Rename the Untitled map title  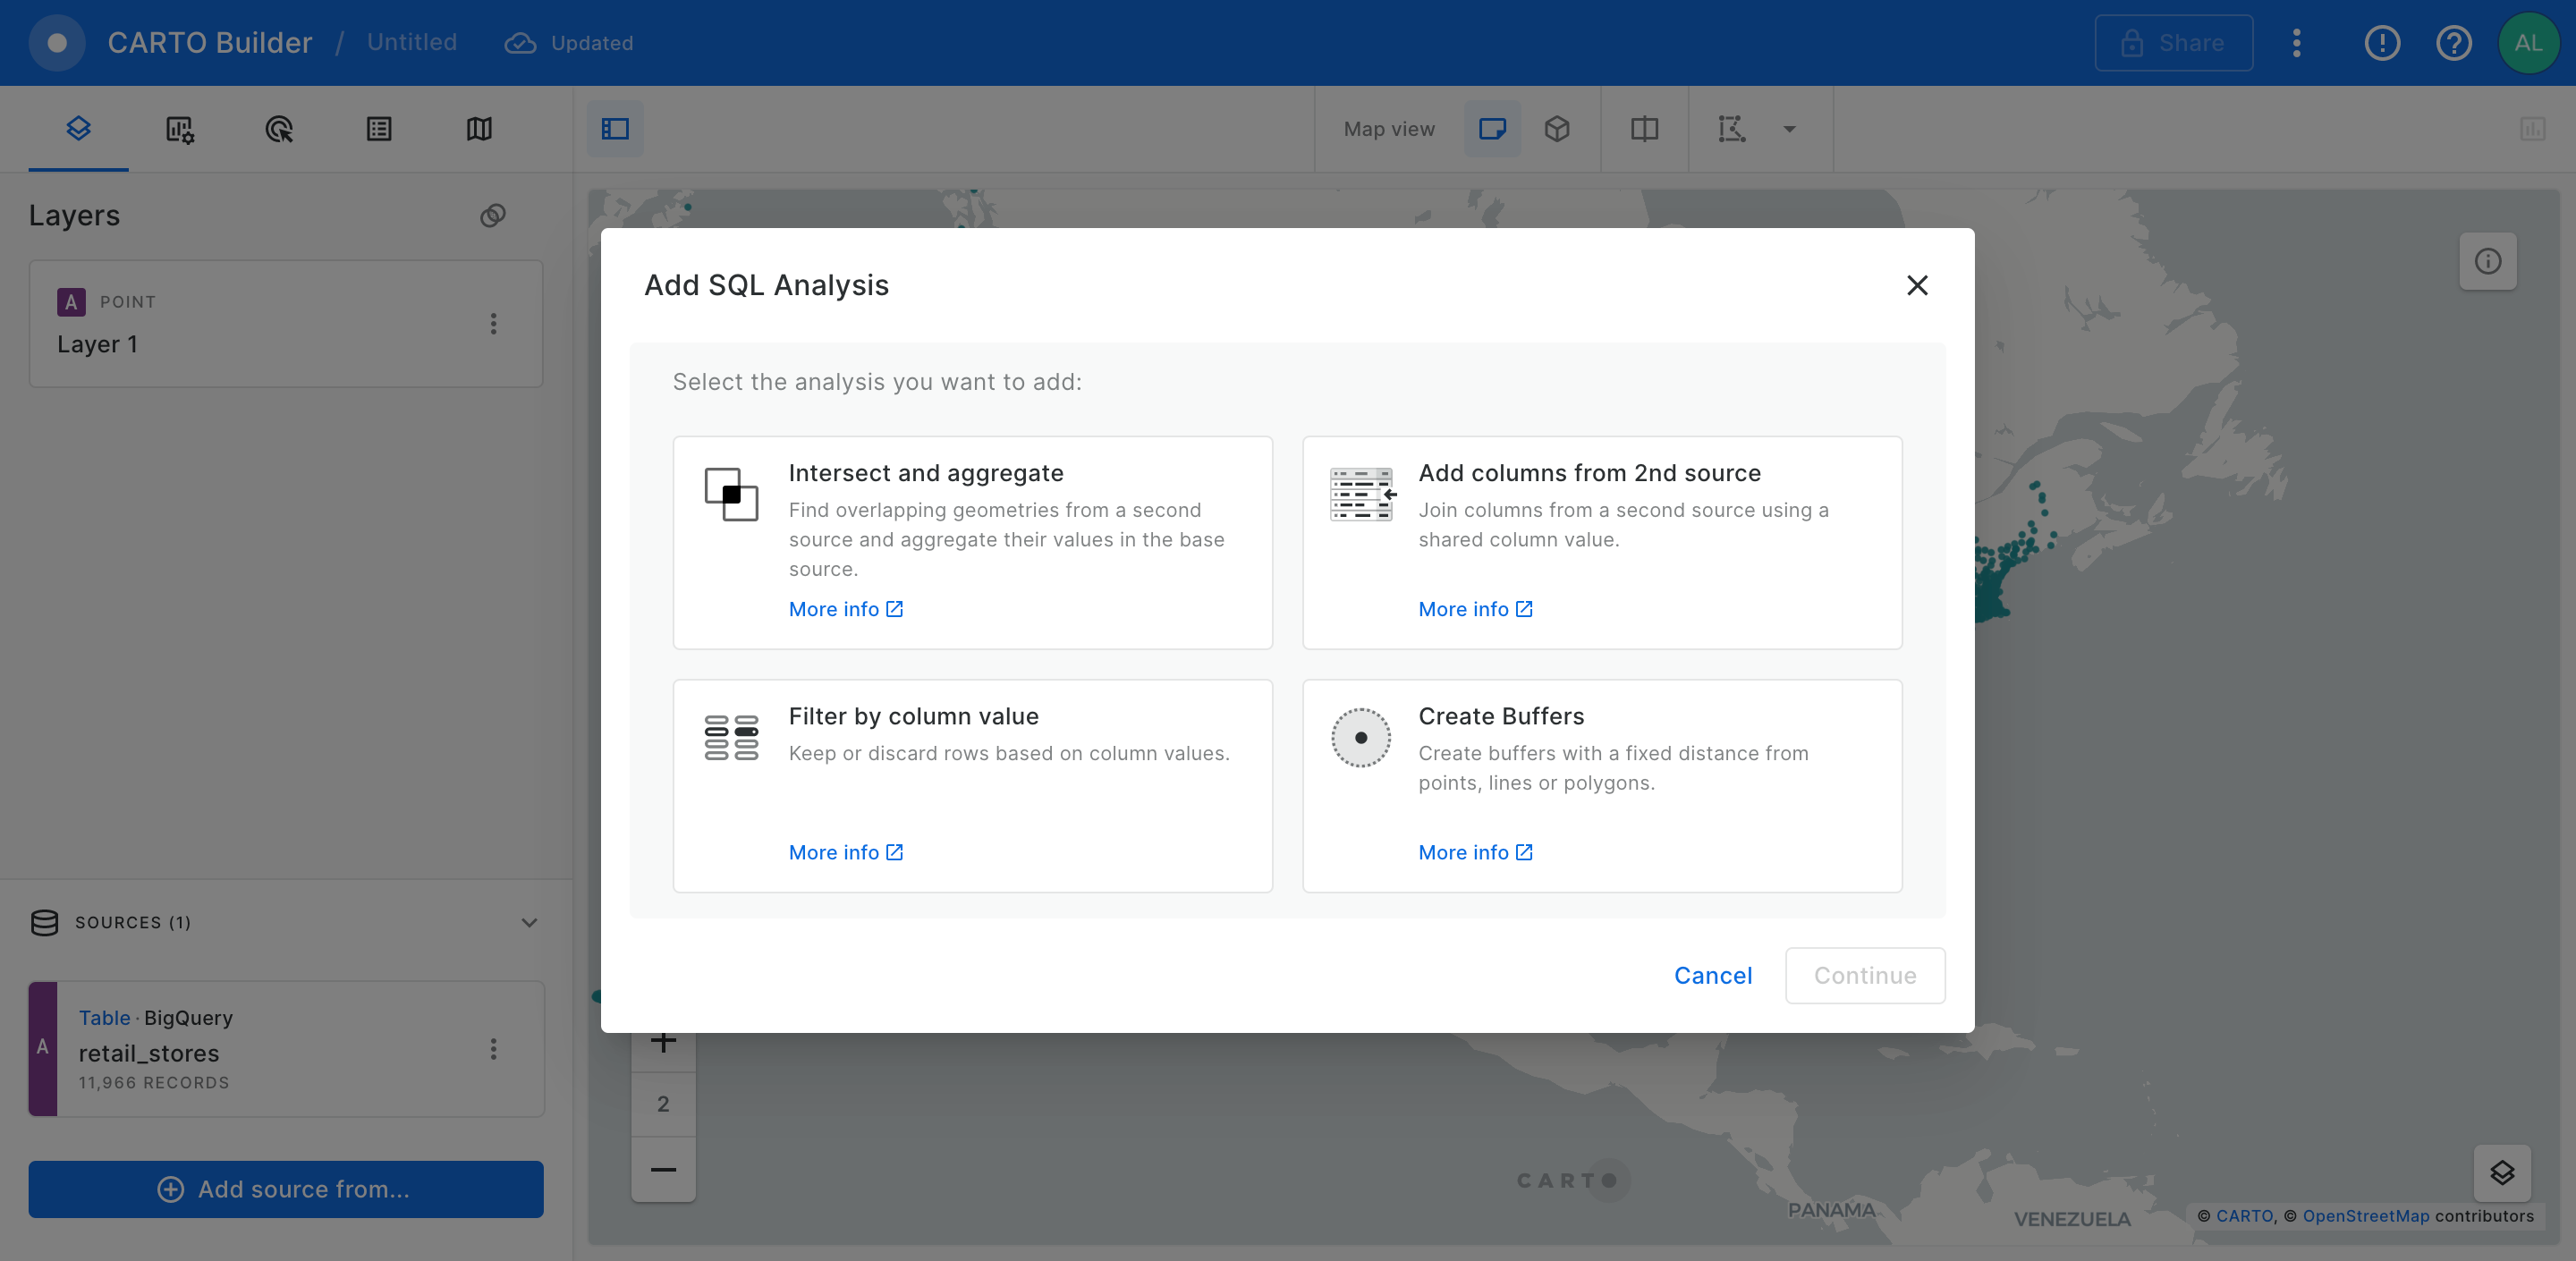pos(412,43)
